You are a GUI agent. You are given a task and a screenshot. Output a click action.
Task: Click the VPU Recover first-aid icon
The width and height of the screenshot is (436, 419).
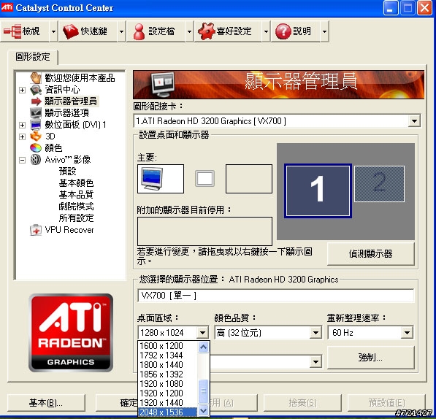click(36, 230)
